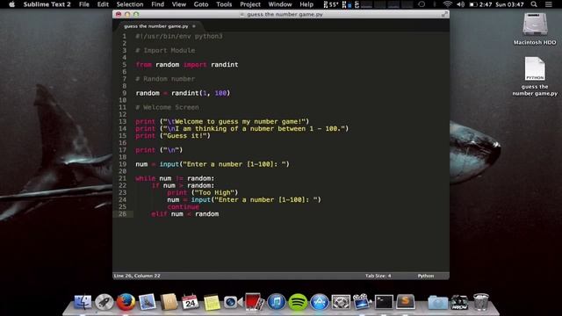Open the View menu
This screenshot has height=316, width=562.
pos(179,4)
